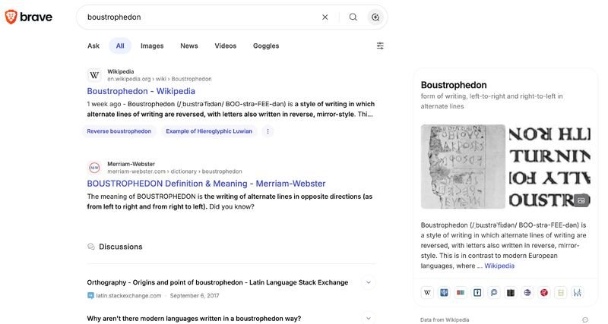
Task: Clear the search box with the X icon
Action: (325, 17)
